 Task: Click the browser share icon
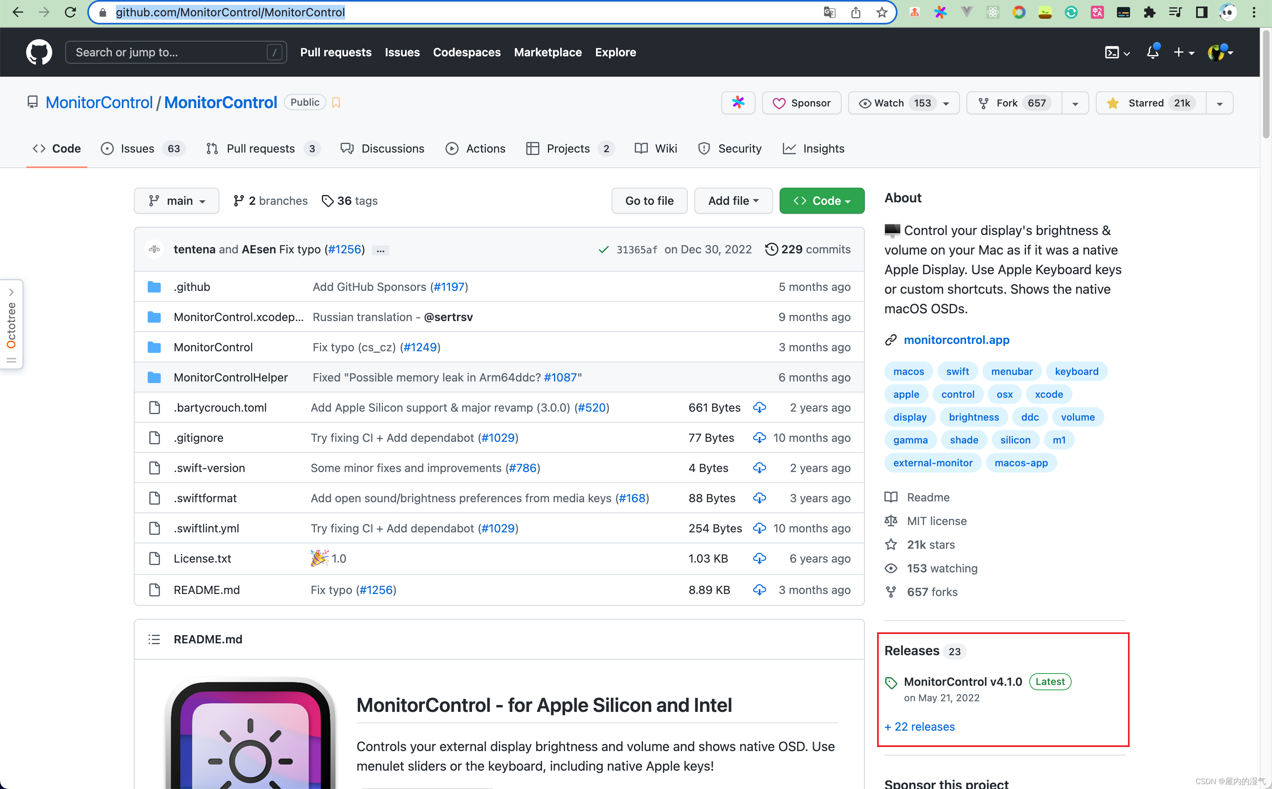tap(855, 12)
